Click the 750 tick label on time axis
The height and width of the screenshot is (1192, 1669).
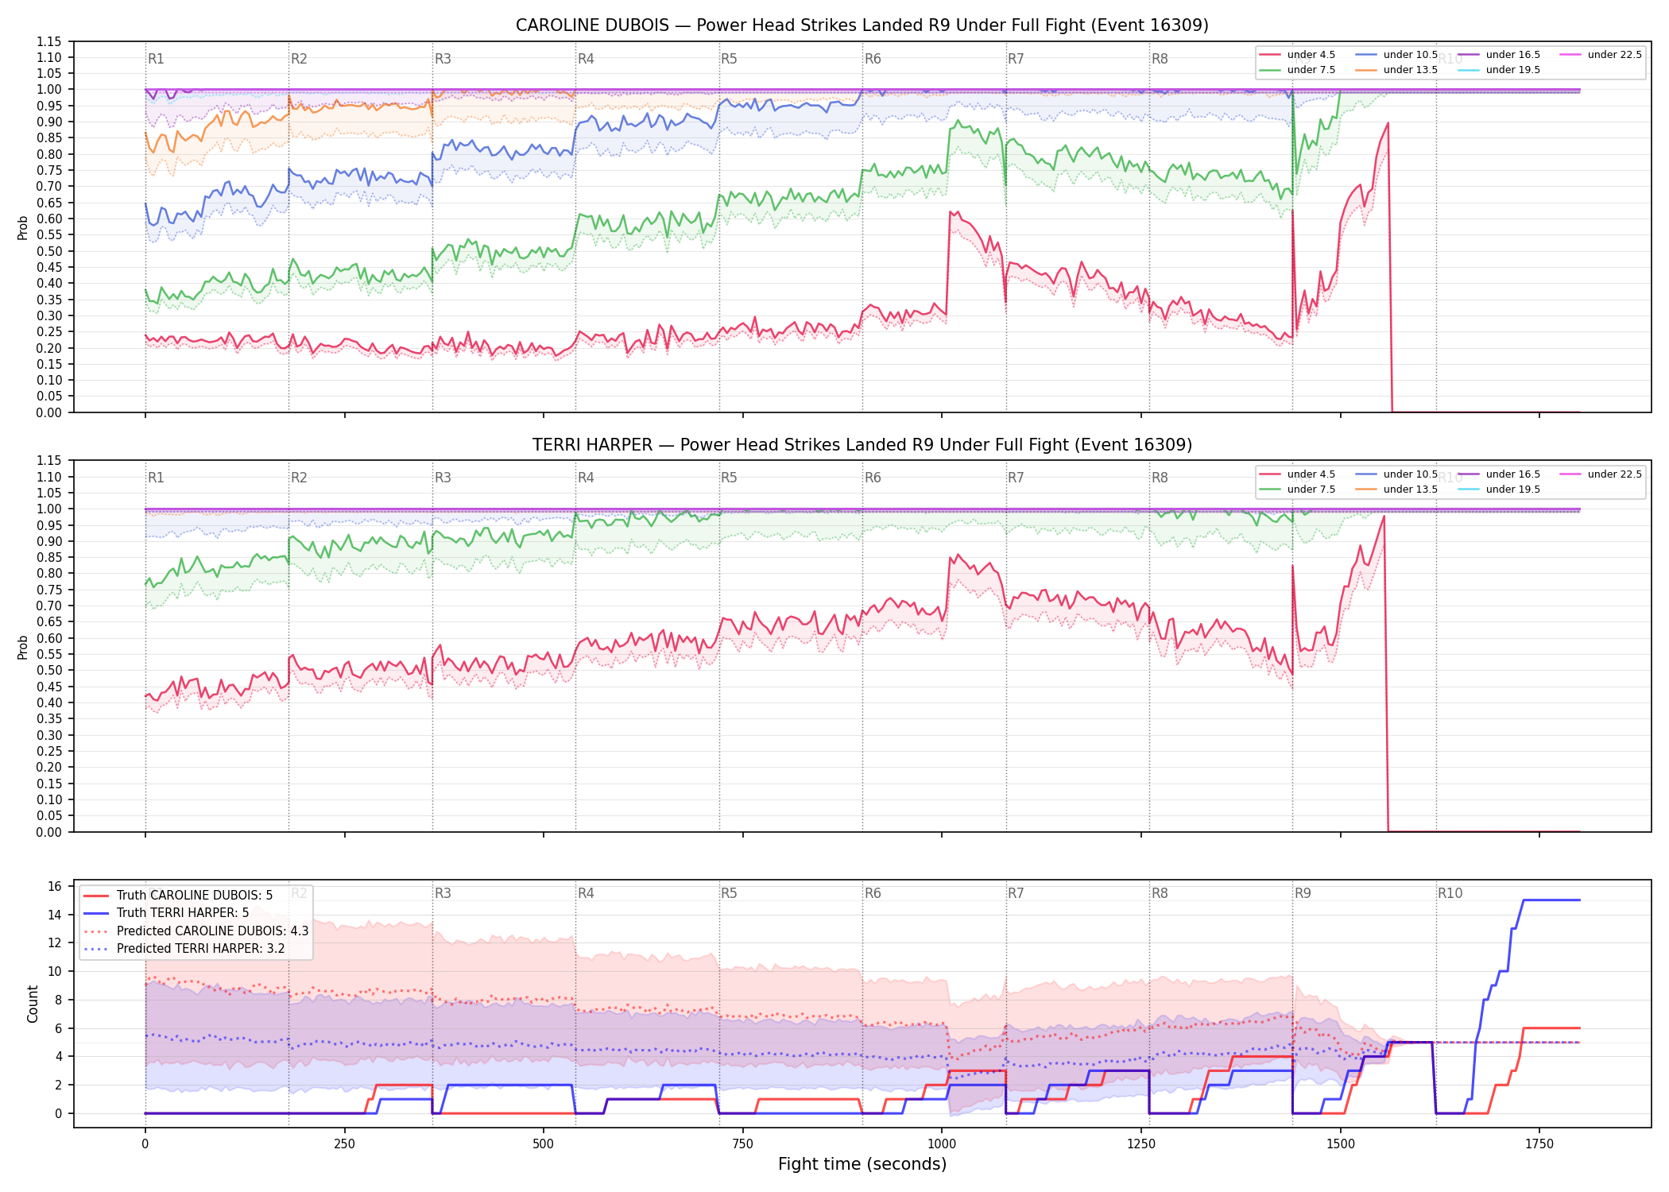coord(743,1144)
